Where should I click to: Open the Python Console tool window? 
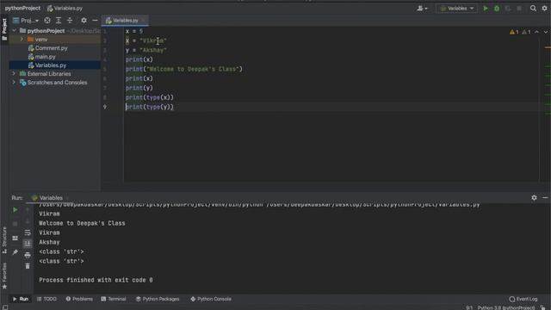211,299
